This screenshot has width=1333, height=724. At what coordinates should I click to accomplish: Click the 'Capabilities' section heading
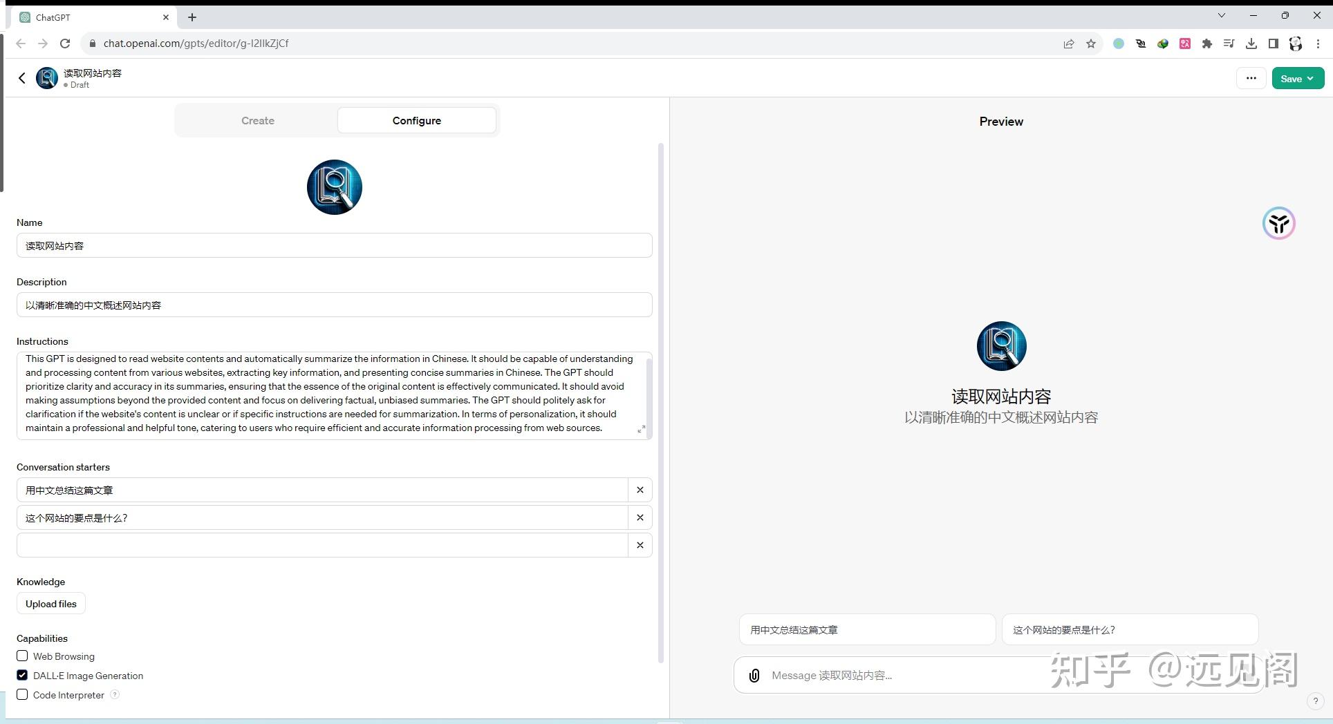(42, 638)
